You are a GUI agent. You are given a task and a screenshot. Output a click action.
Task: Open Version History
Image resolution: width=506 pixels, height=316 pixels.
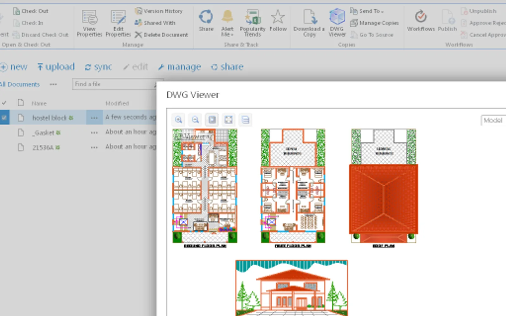[159, 11]
